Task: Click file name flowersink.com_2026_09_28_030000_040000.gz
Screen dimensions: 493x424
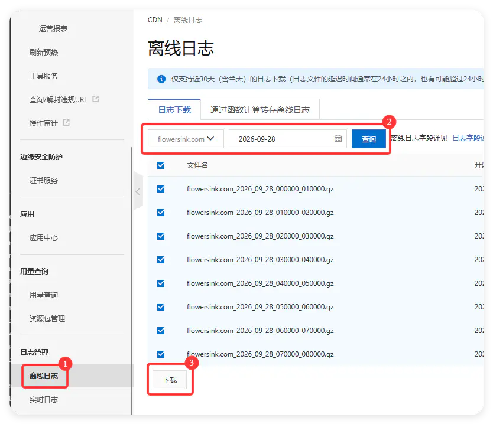Action: click(260, 260)
